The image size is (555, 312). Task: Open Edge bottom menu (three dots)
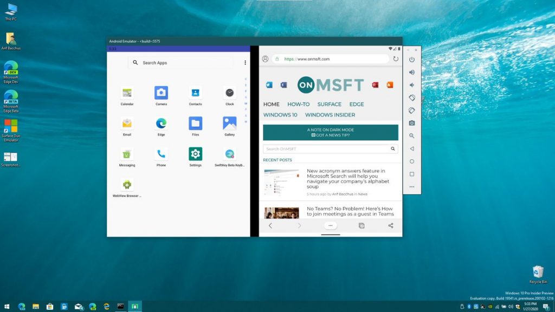point(330,226)
